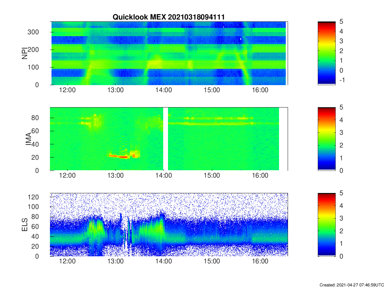
Task: Select the NPI y-axis label
Action: tap(25, 53)
